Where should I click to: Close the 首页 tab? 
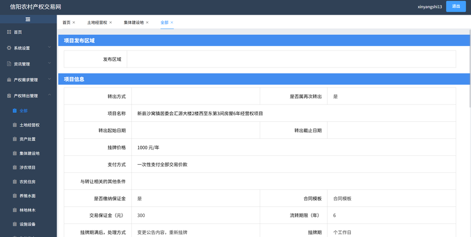tap(74, 22)
